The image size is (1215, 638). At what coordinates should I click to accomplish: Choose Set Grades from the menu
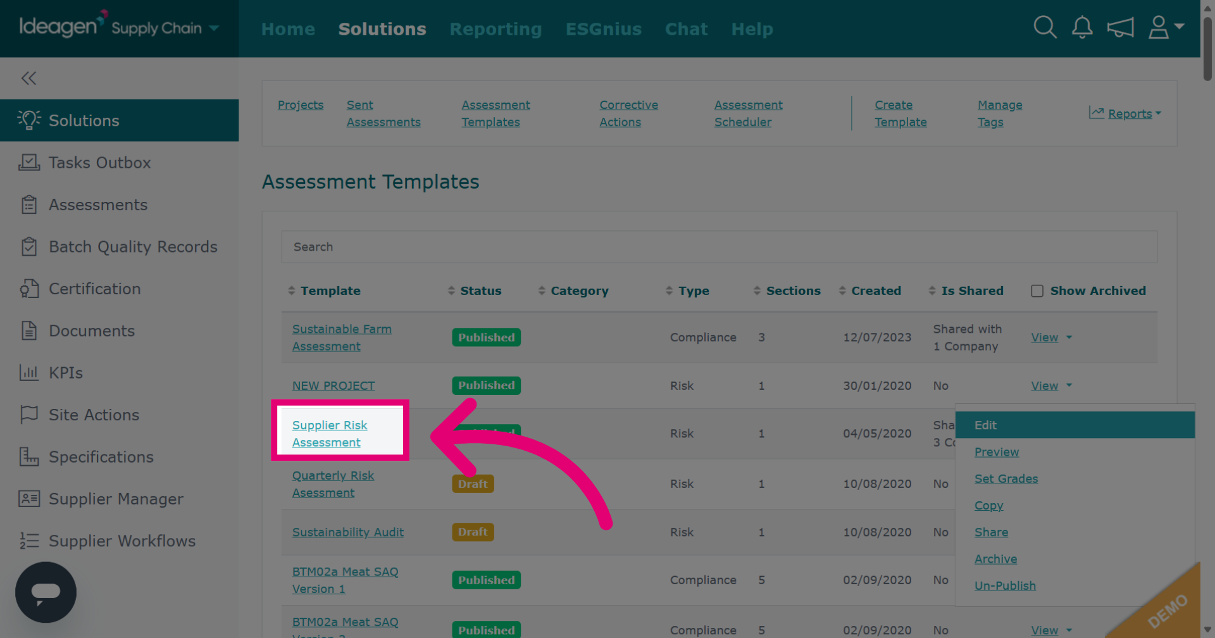[x=1006, y=478]
